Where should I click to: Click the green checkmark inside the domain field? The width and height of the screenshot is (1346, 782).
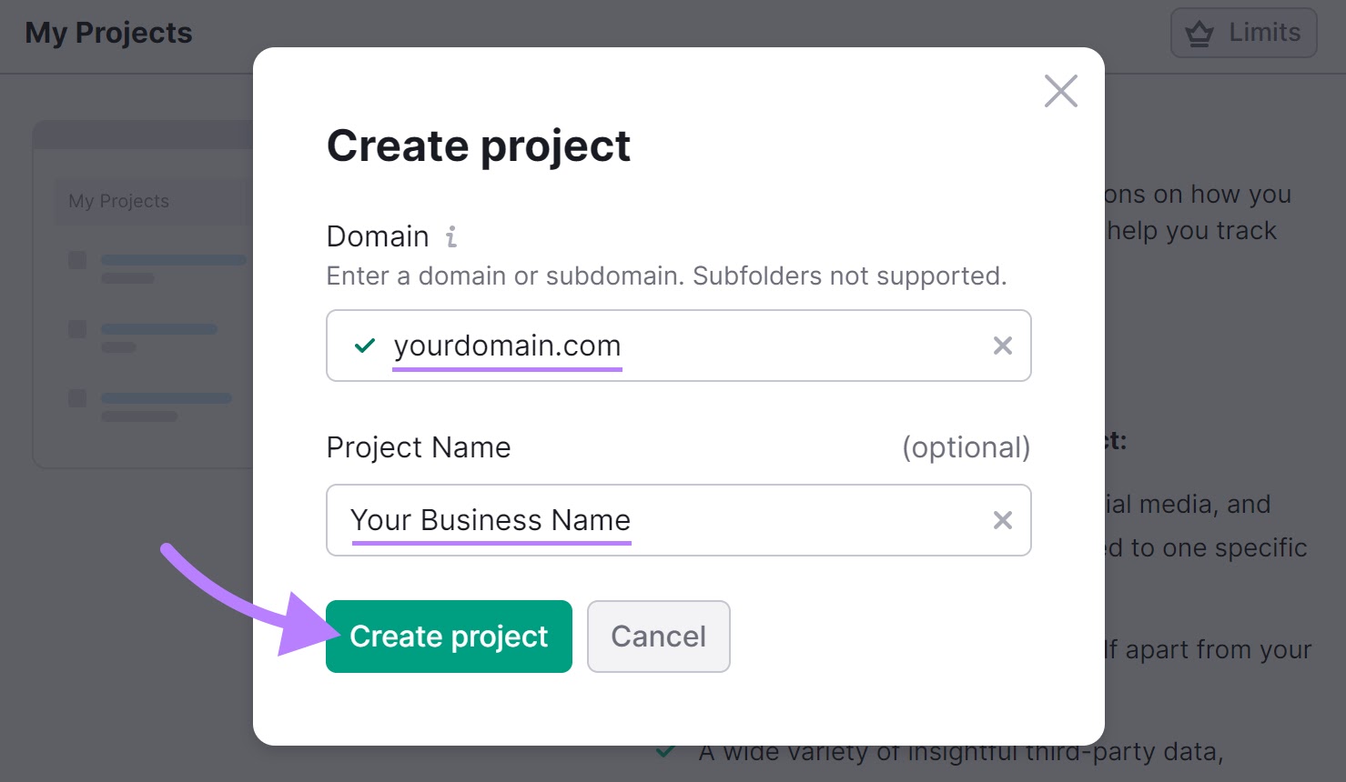[364, 346]
